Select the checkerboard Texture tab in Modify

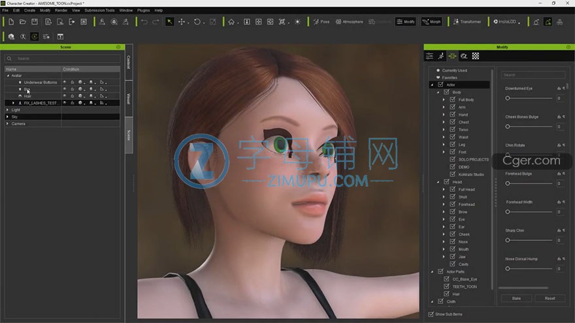tap(476, 56)
